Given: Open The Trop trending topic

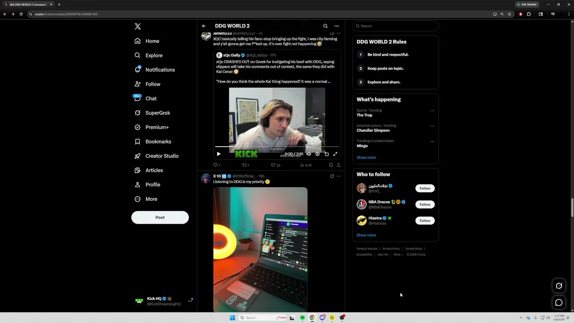Looking at the screenshot, I should pos(364,115).
